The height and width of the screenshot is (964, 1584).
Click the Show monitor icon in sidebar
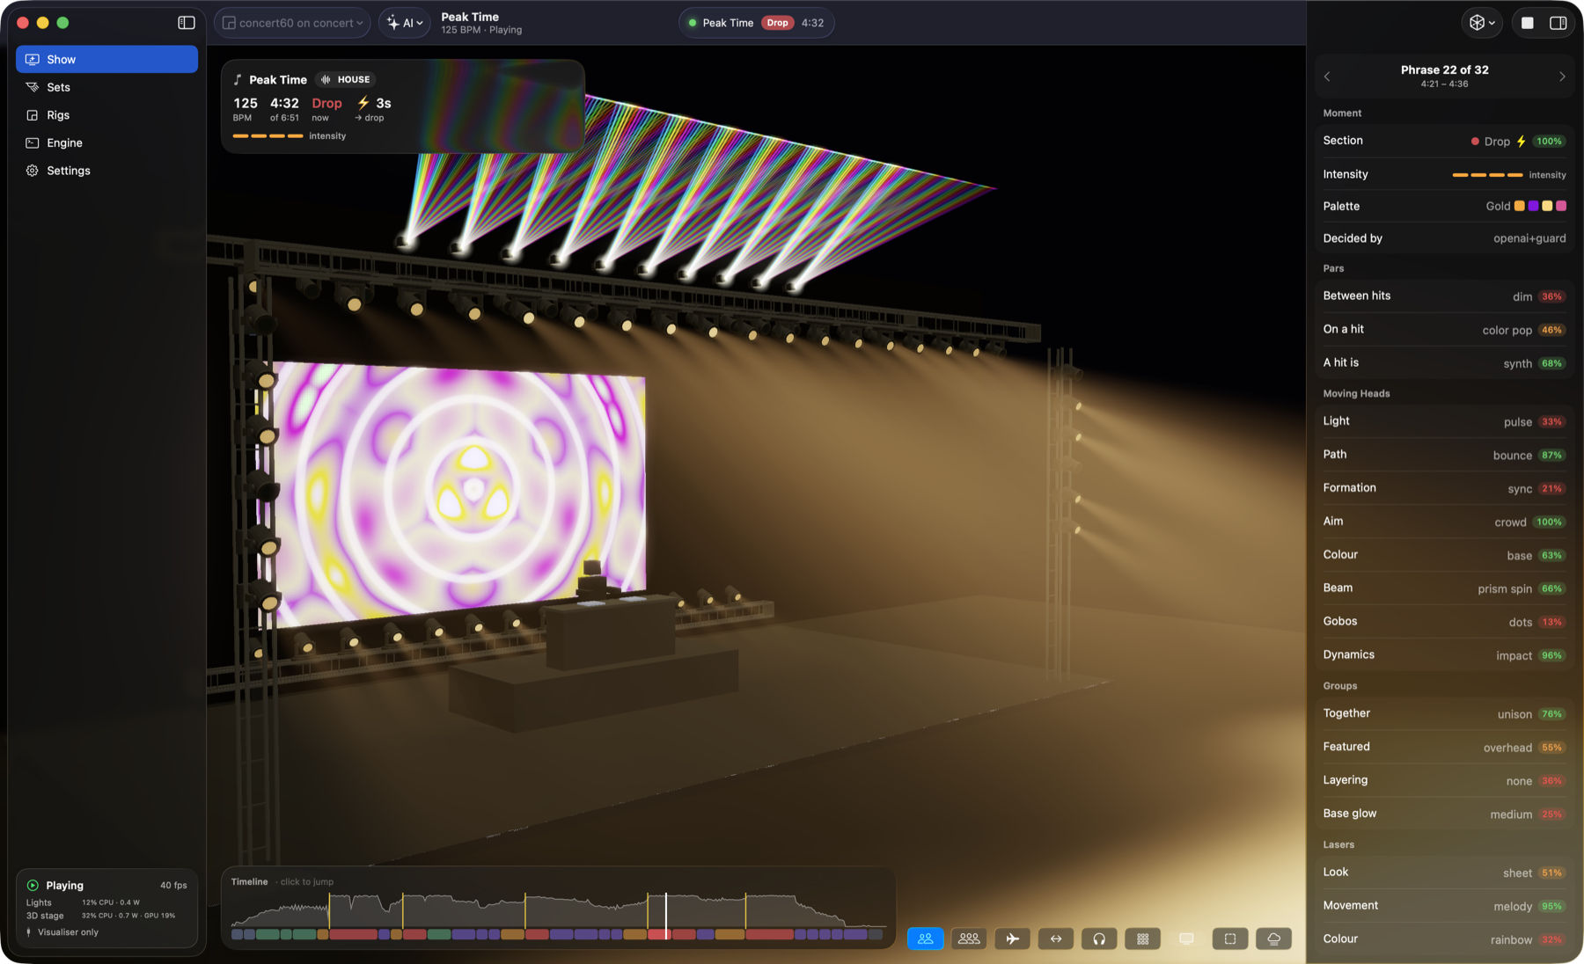coord(33,59)
